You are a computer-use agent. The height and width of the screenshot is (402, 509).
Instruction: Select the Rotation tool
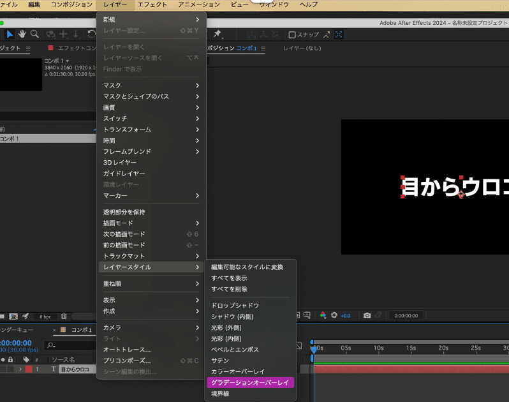point(92,34)
